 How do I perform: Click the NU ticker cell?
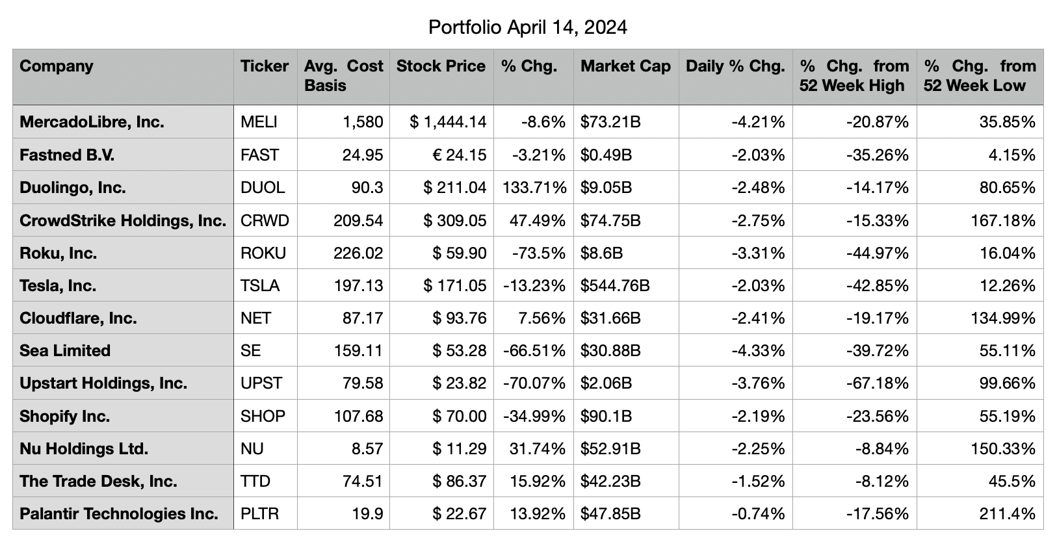[252, 449]
